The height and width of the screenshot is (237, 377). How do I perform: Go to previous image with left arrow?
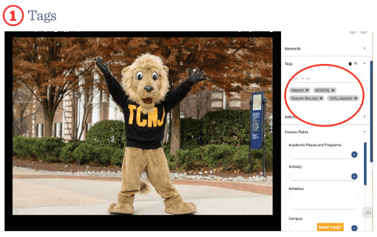point(20,126)
